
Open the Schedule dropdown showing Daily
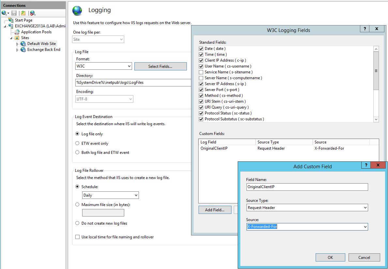click(x=136, y=195)
